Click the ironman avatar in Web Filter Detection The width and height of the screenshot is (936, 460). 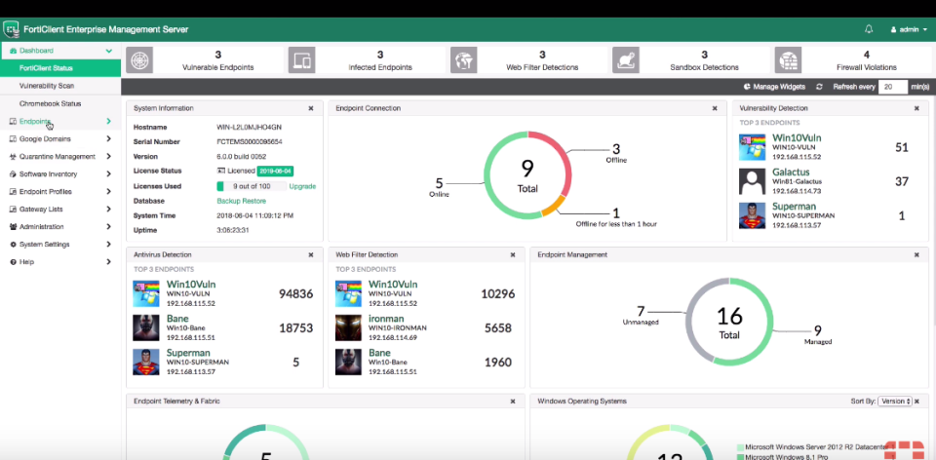pos(348,327)
